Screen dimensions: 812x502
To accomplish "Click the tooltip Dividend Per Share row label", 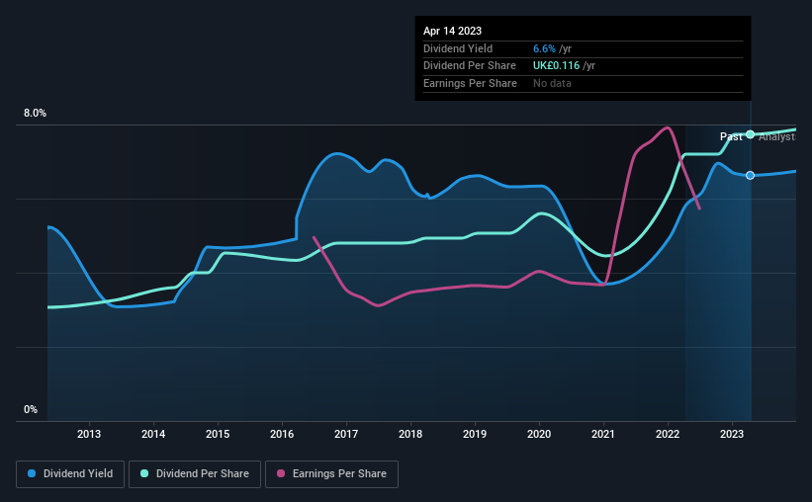I will pyautogui.click(x=470, y=66).
